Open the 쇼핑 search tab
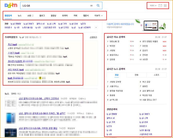Screen dimensions: 173x138 click(x=30, y=16)
